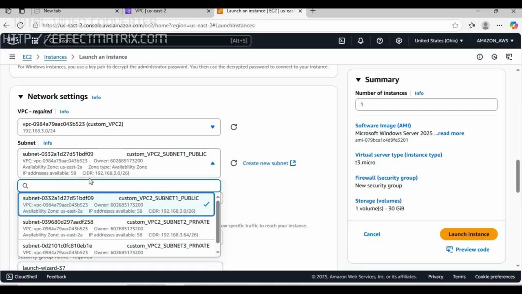View site information padlock icon
This screenshot has height=294, width=522.
pos(35,25)
